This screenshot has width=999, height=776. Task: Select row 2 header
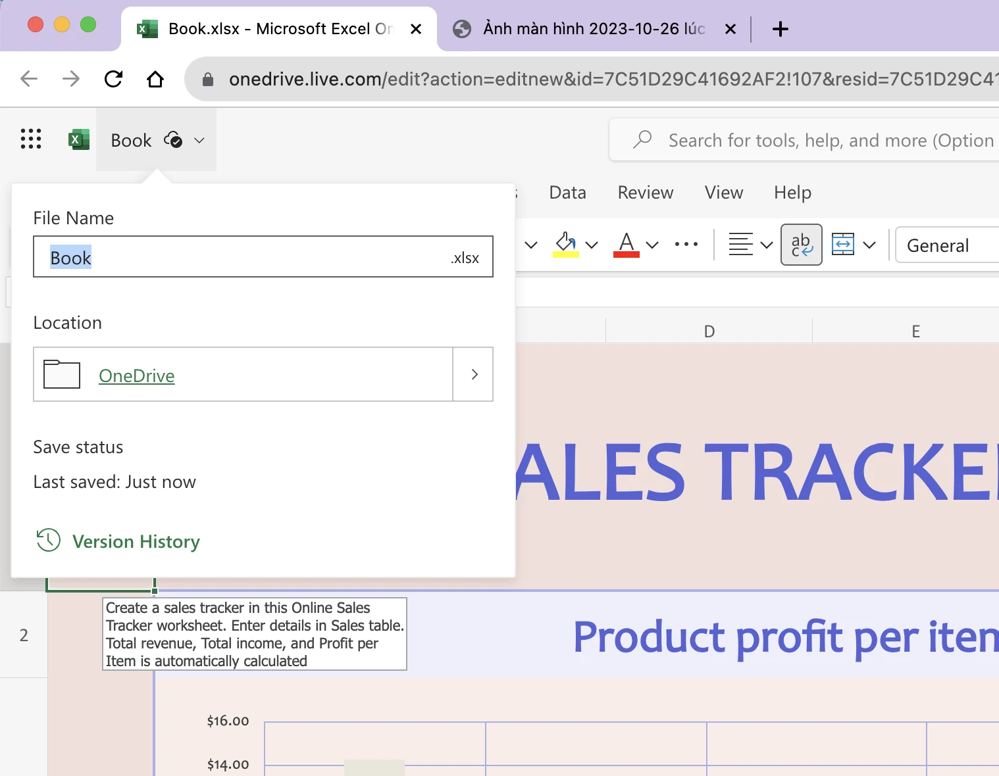pos(24,635)
